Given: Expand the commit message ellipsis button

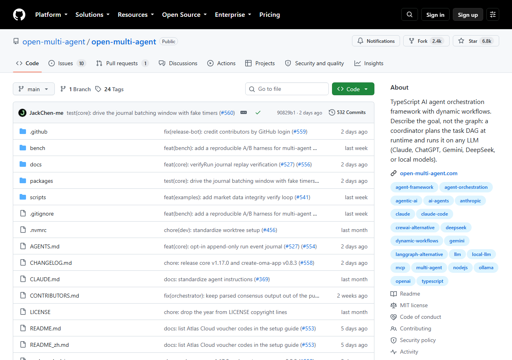Looking at the screenshot, I should coord(244,113).
